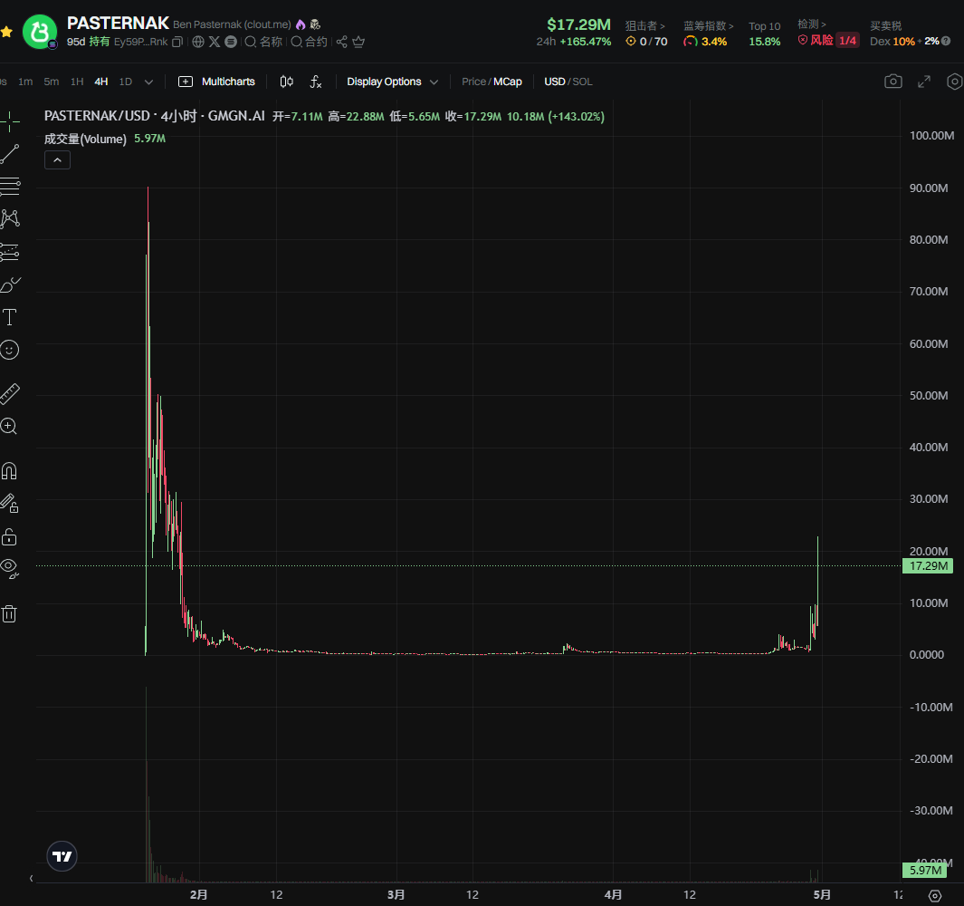
Task: Hide all drawings with eye icon
Action: pos(9,568)
